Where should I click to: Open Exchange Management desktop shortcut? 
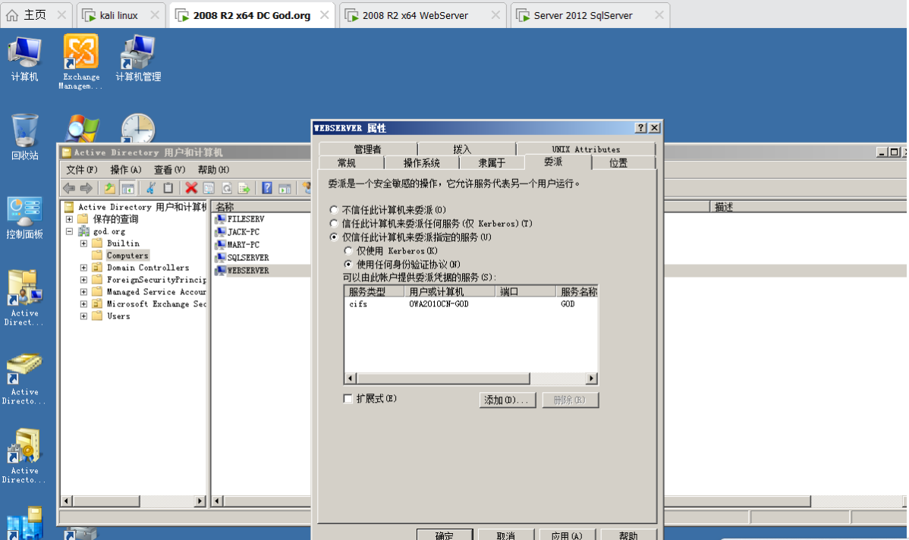80,61
